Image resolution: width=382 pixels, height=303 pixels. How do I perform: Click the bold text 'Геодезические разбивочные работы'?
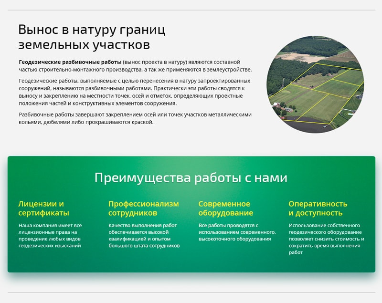pos(70,63)
